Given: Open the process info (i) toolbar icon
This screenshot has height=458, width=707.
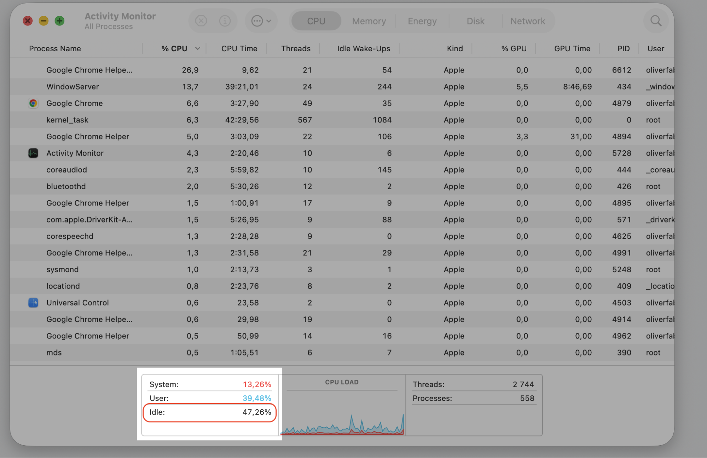Looking at the screenshot, I should tap(225, 21).
